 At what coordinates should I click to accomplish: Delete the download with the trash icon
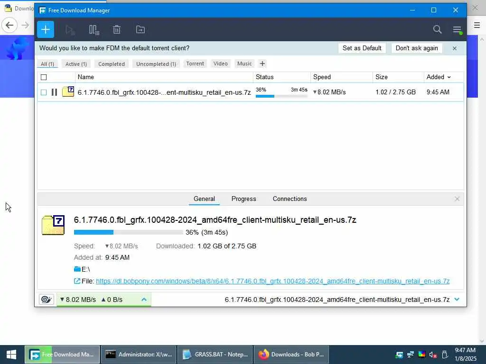click(117, 30)
